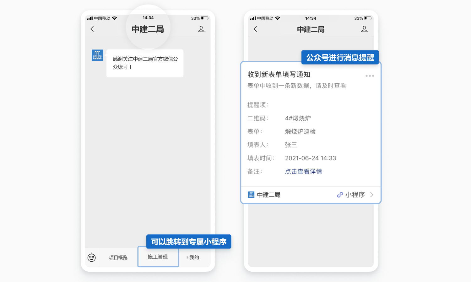Tap the right phone's 中建二局 header title
The height and width of the screenshot is (282, 471).
pos(311,29)
